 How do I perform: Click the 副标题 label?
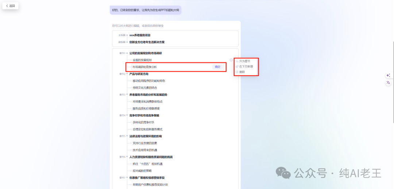click(122, 42)
